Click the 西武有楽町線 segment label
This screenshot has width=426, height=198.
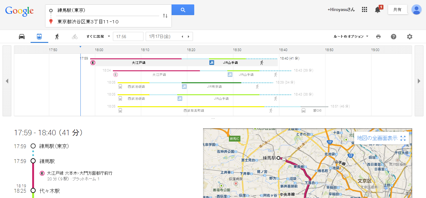click(194, 111)
